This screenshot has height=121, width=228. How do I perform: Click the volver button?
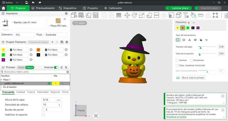coord(80,23)
